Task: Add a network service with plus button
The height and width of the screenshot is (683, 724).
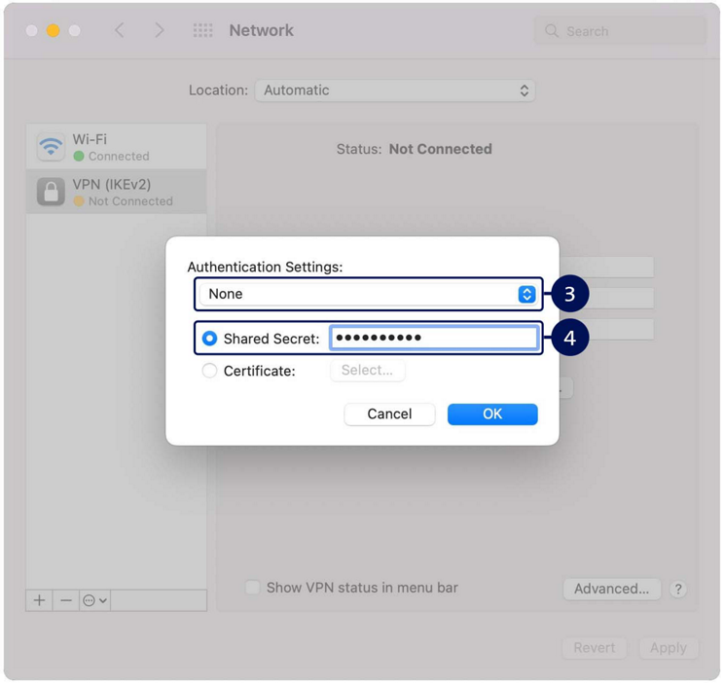Action: pyautogui.click(x=39, y=600)
